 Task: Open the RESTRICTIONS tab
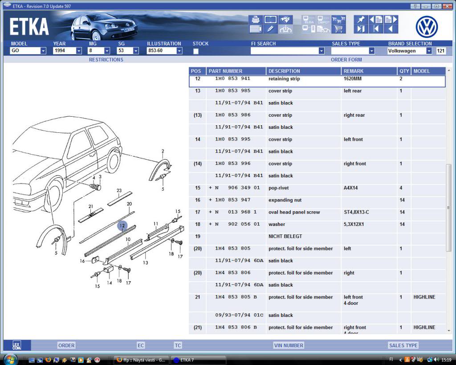[x=106, y=60]
